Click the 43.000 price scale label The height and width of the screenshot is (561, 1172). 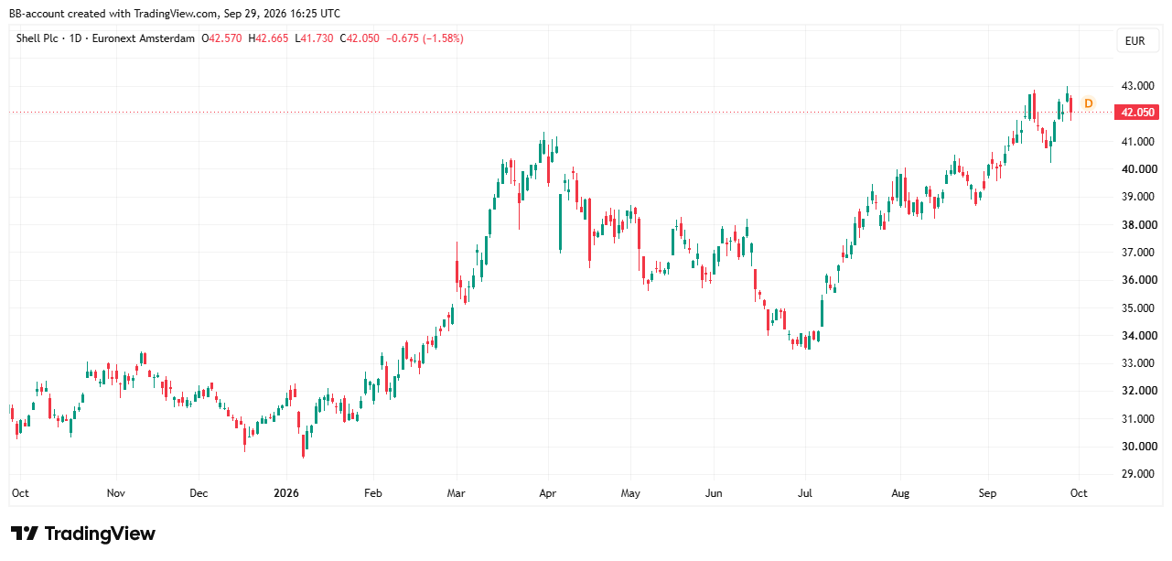(1136, 86)
